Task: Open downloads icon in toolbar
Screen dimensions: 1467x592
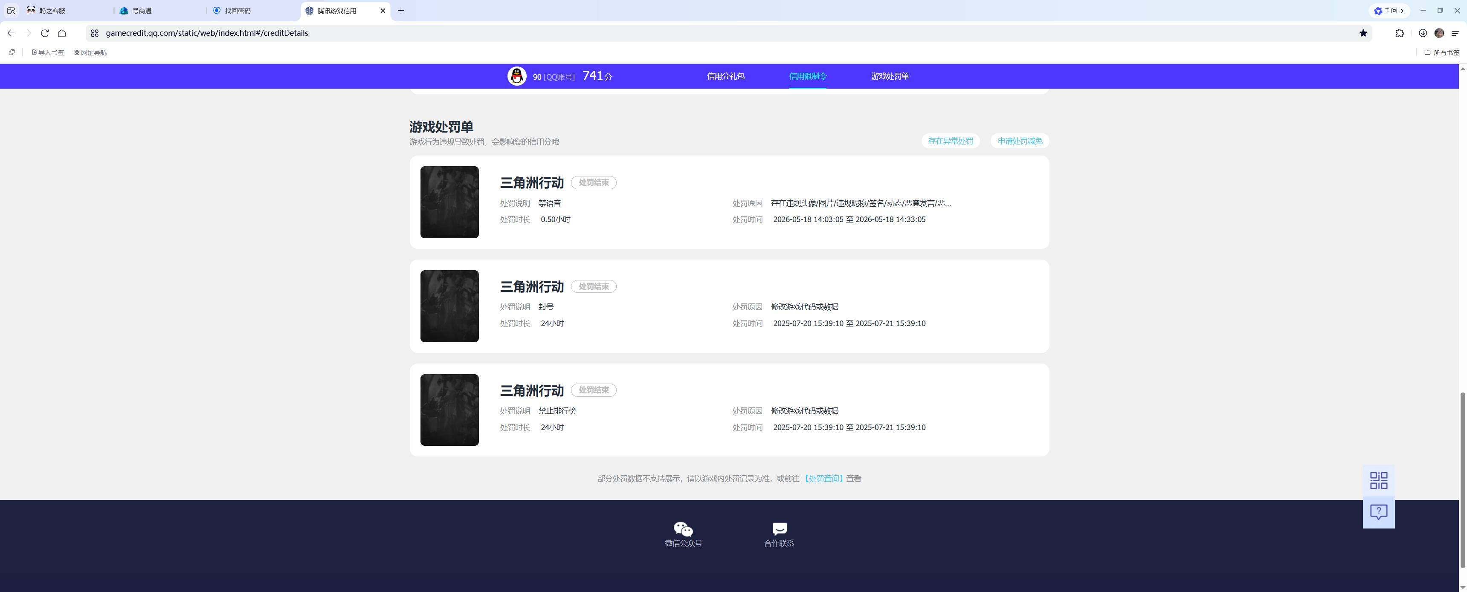Action: (1423, 33)
